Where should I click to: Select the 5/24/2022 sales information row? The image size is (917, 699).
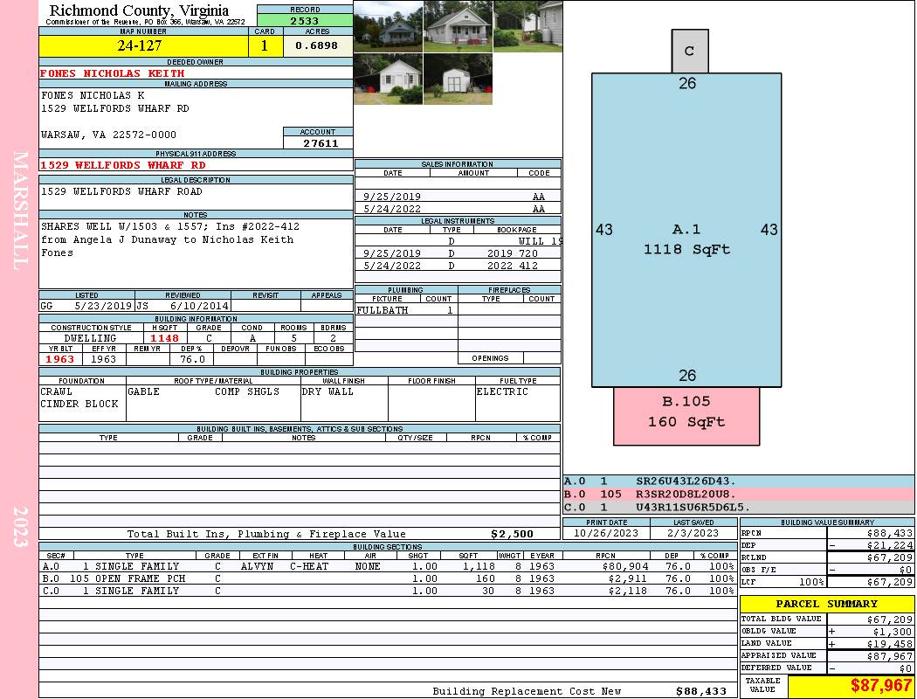(458, 209)
